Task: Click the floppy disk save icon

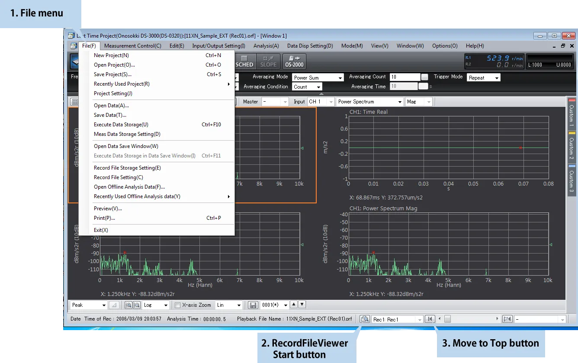Action: tap(254, 305)
